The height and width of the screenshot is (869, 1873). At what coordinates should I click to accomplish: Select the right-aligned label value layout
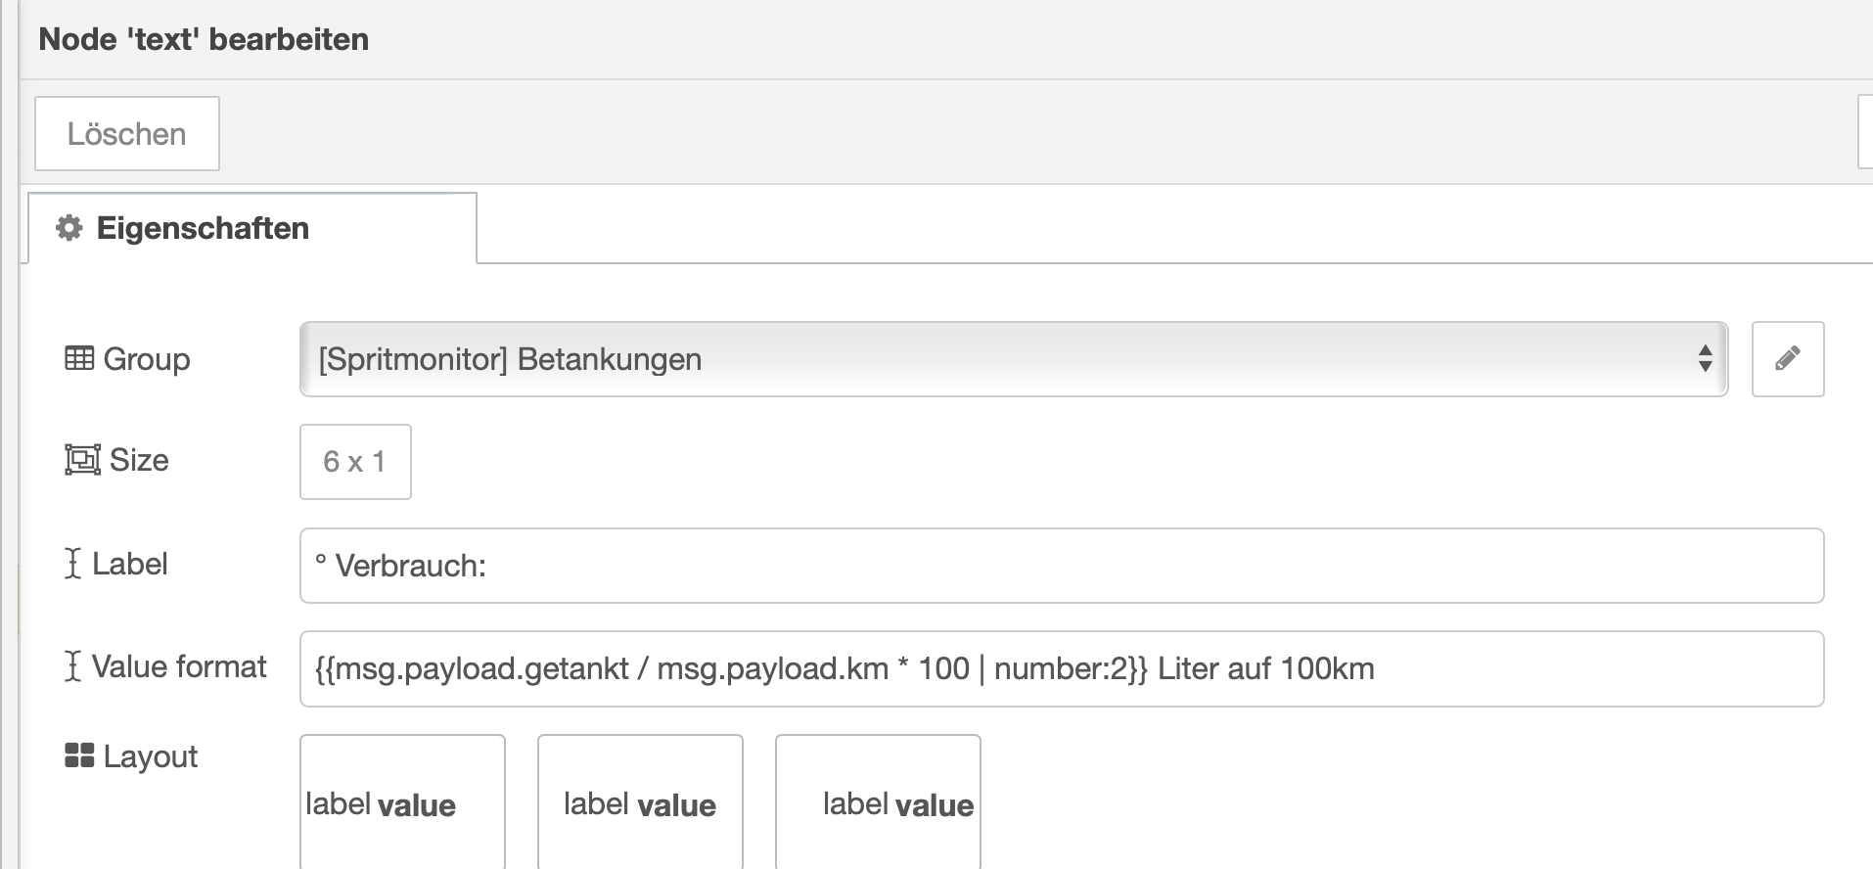878,802
